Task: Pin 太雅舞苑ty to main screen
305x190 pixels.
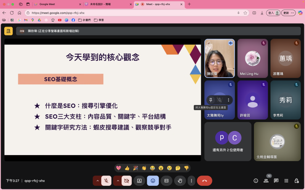Action: [211, 100]
